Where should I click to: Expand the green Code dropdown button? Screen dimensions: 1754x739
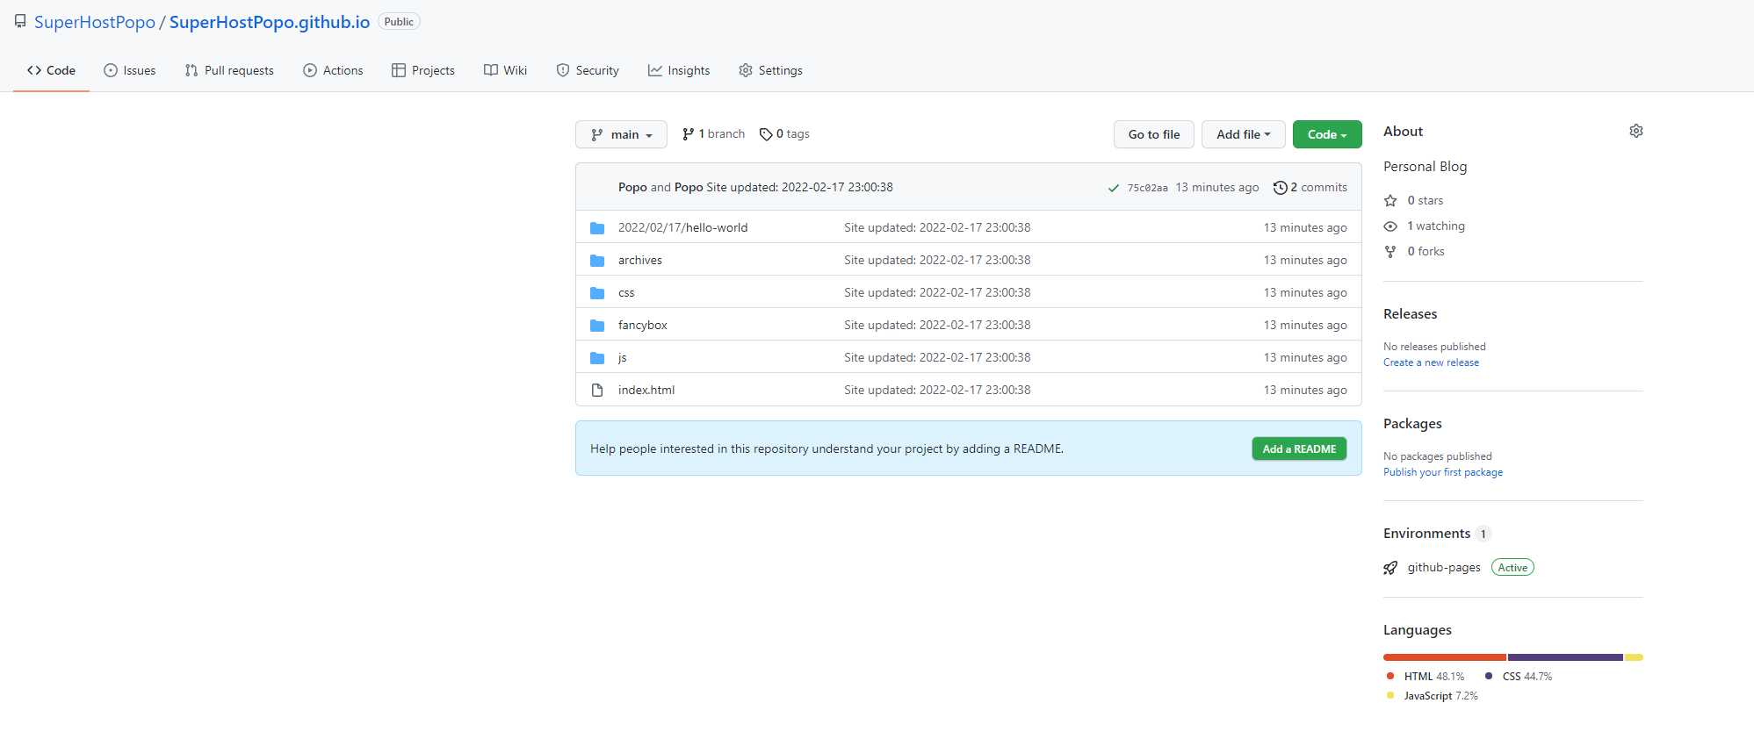[x=1327, y=134]
